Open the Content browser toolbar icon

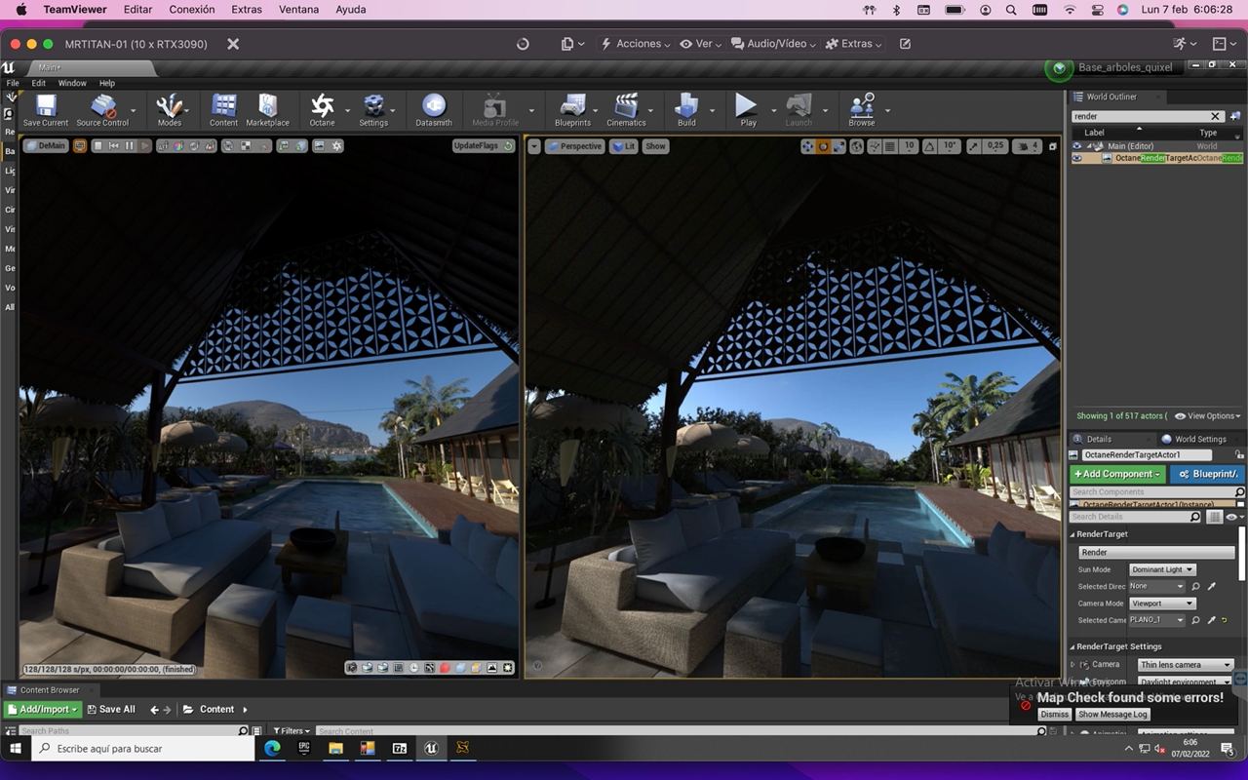pyautogui.click(x=223, y=111)
